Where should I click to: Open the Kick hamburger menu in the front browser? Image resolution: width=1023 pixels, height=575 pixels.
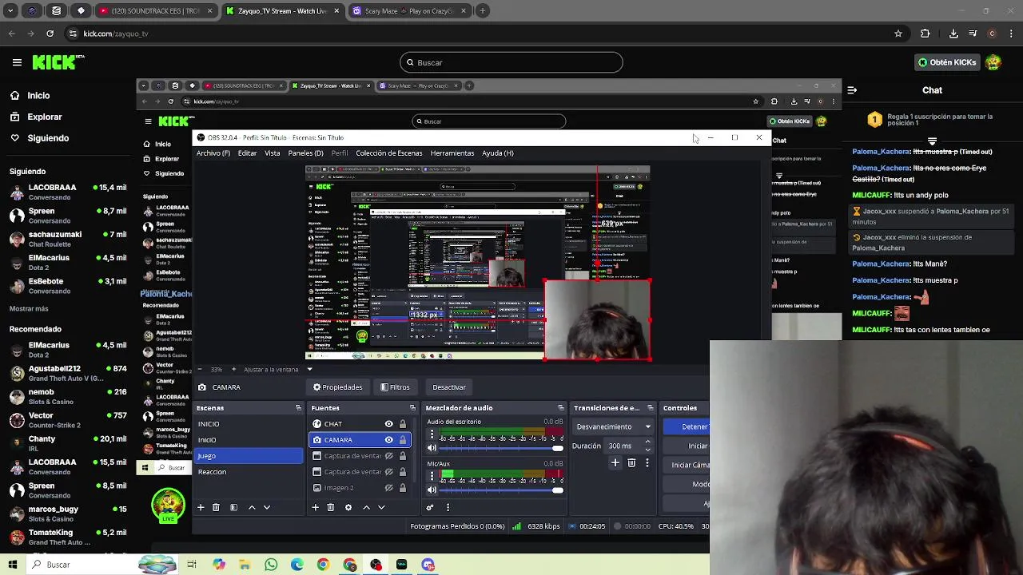coord(17,62)
